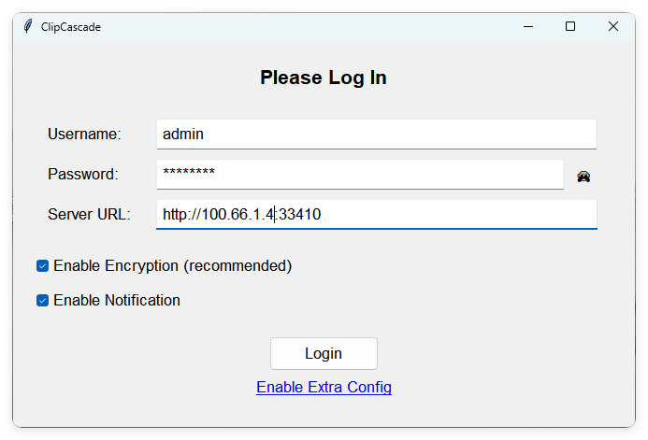Focus the Username field containing admin
The width and height of the screenshot is (648, 440).
[376, 134]
